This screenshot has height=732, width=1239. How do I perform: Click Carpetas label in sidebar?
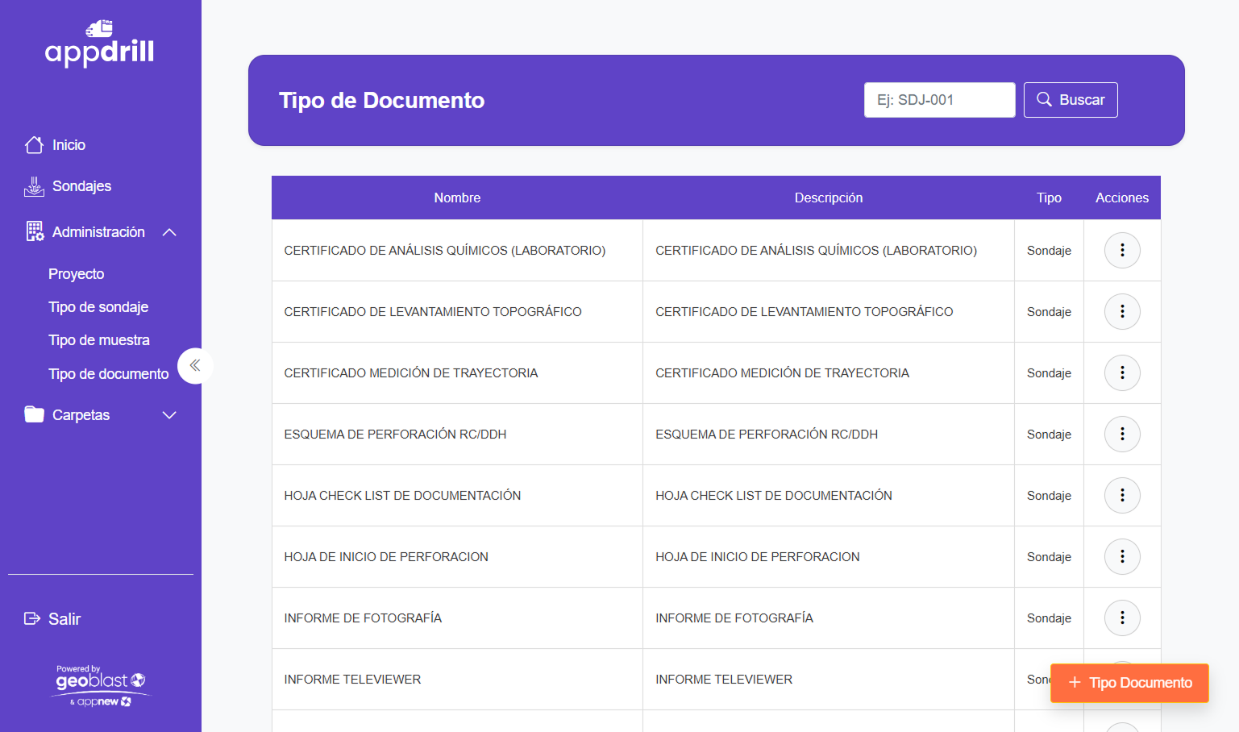(81, 415)
